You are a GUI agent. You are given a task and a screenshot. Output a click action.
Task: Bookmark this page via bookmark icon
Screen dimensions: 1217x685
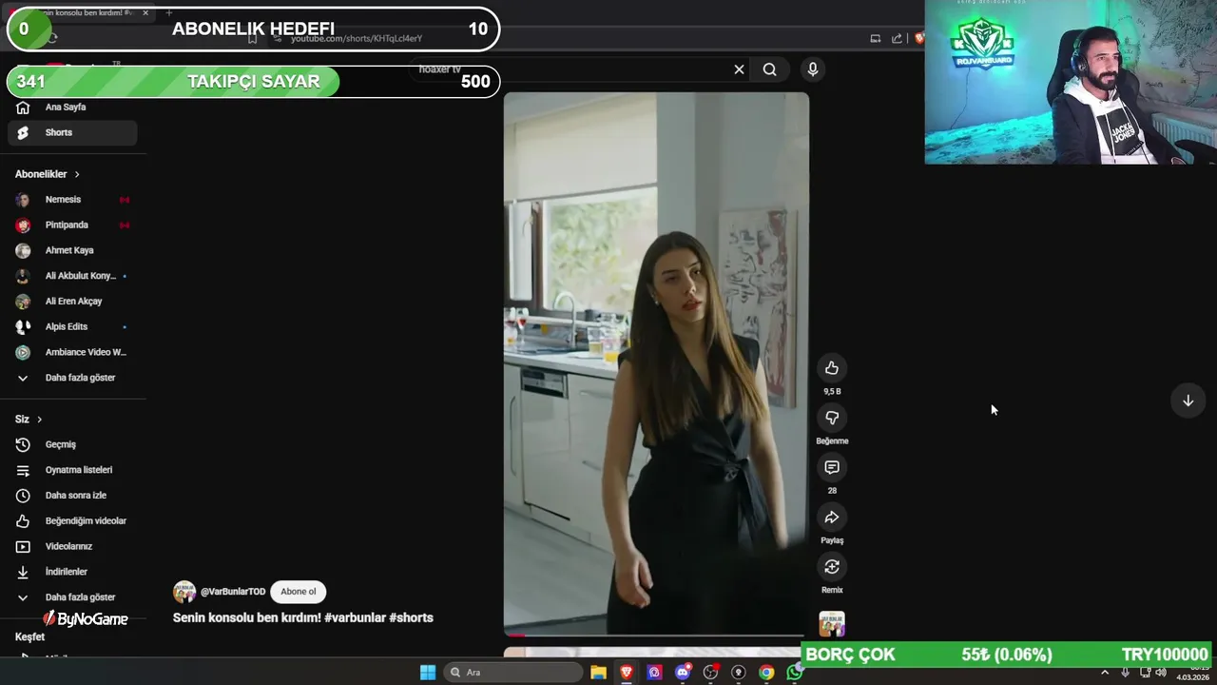tap(252, 38)
